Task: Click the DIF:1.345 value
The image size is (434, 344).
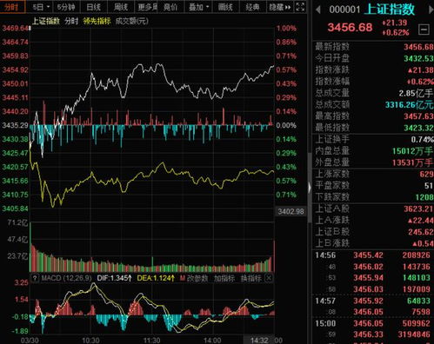Action: (114, 278)
